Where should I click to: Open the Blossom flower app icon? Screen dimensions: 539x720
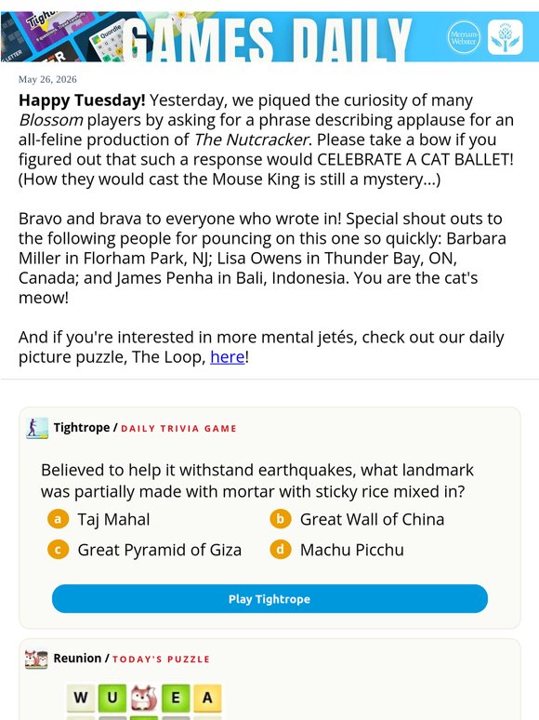tap(505, 37)
